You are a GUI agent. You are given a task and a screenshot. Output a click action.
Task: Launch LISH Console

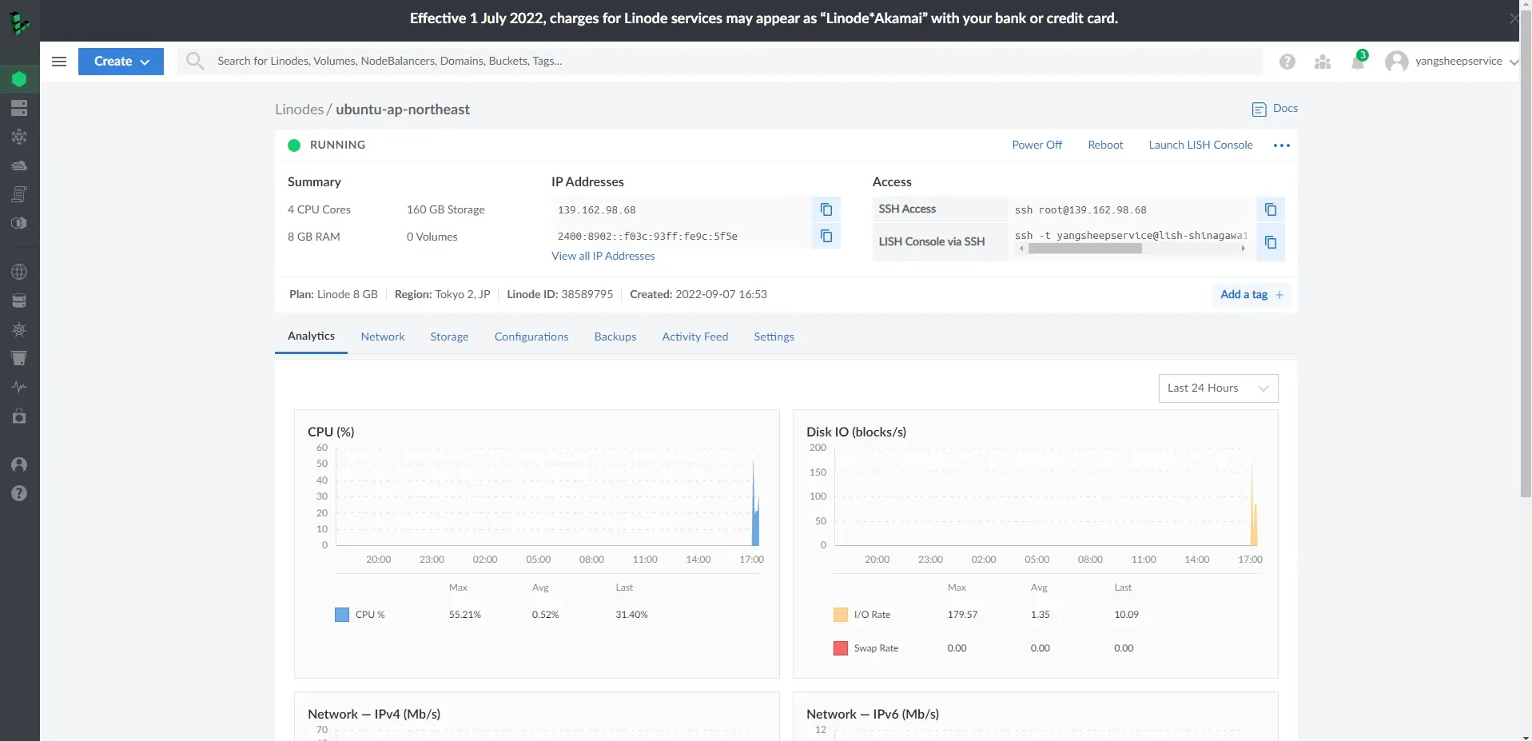coord(1200,145)
